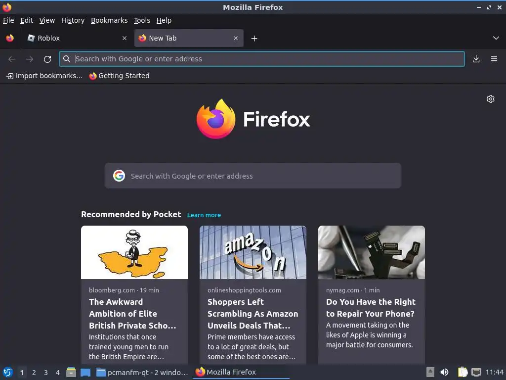Open the phone repair article thumbnail
This screenshot has width=506, height=380.
point(372,252)
